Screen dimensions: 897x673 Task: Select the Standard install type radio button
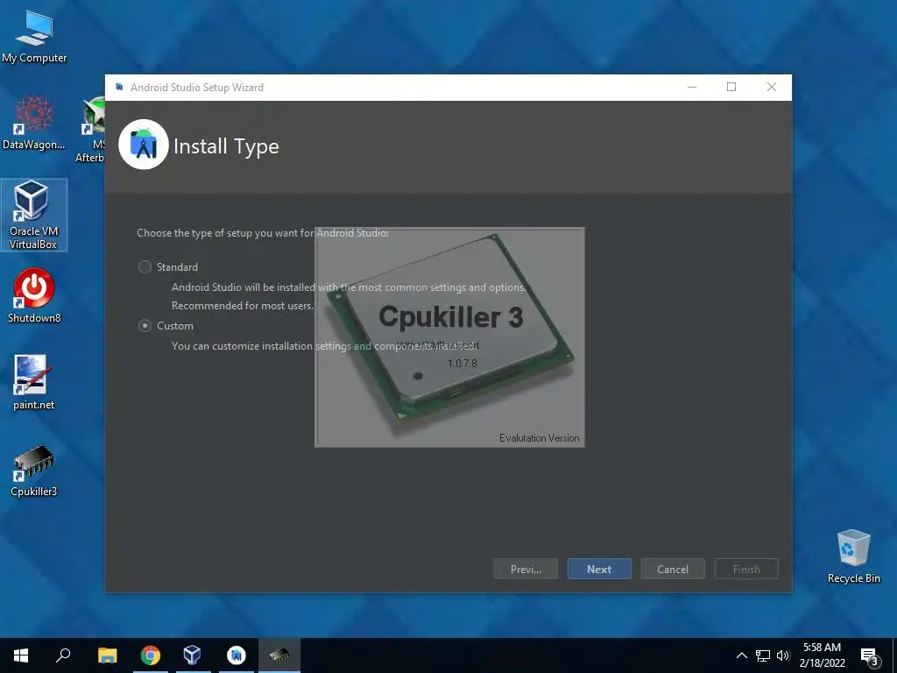pos(145,266)
